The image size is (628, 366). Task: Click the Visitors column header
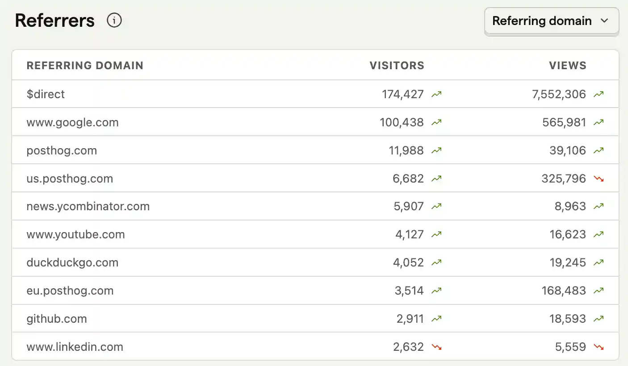coord(397,66)
